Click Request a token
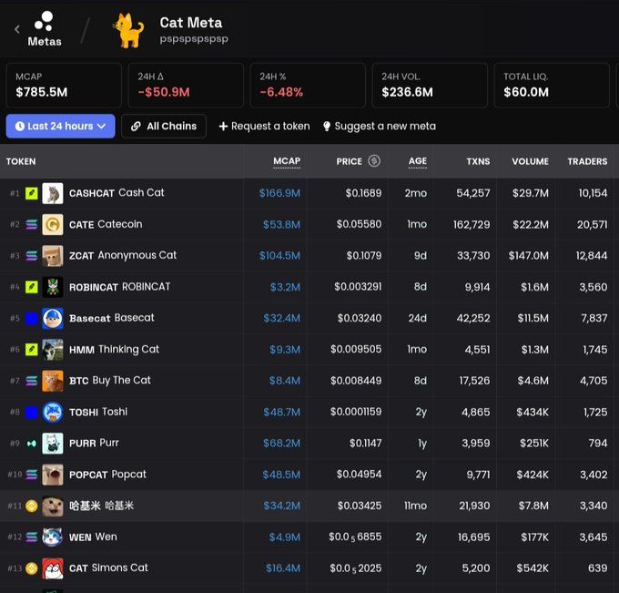 pos(265,126)
